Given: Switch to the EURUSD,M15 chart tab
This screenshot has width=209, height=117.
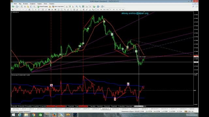Looking at the screenshot, I should pyautogui.click(x=135, y=109).
